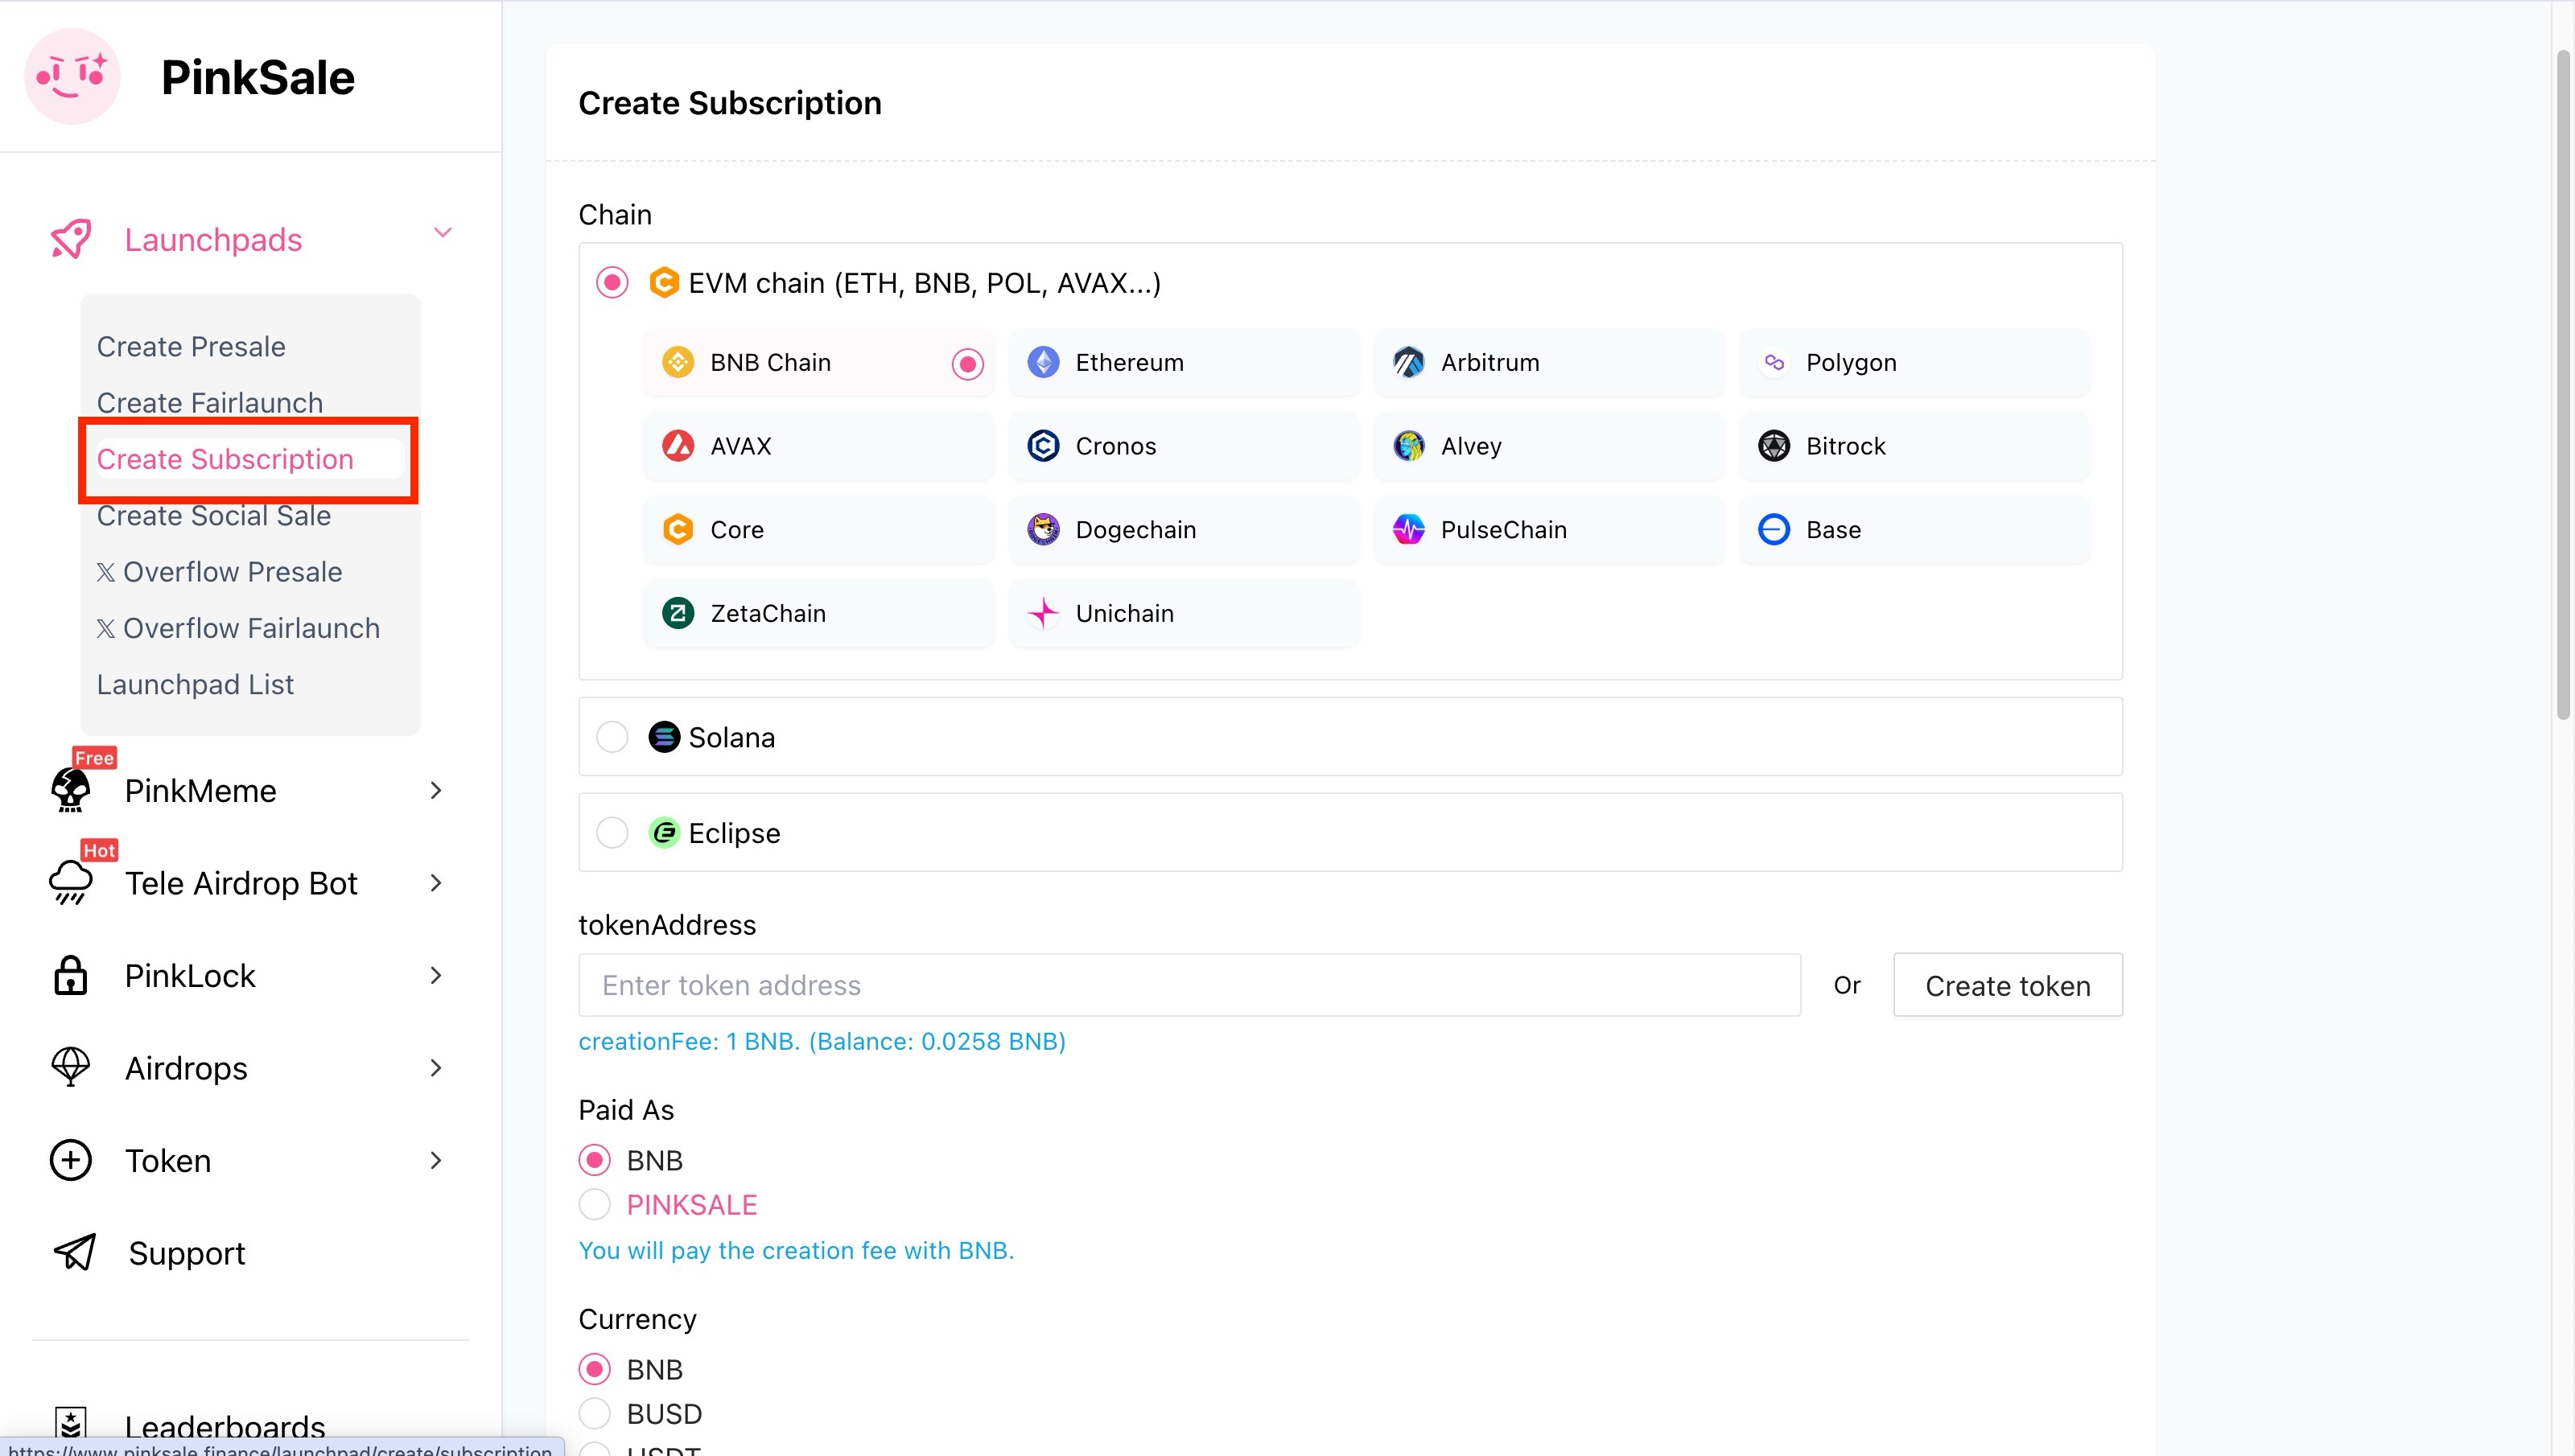
Task: Click the Tele Airdrop Bot cloud icon
Action: pos(71,883)
